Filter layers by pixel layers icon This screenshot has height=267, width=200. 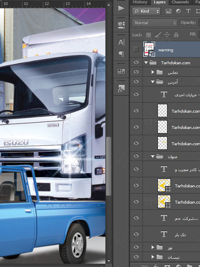point(168,11)
